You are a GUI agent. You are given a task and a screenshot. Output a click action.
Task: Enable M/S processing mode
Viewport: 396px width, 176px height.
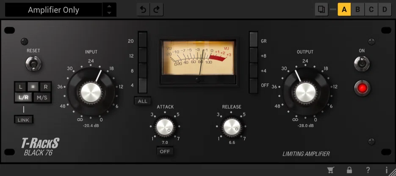click(x=42, y=97)
